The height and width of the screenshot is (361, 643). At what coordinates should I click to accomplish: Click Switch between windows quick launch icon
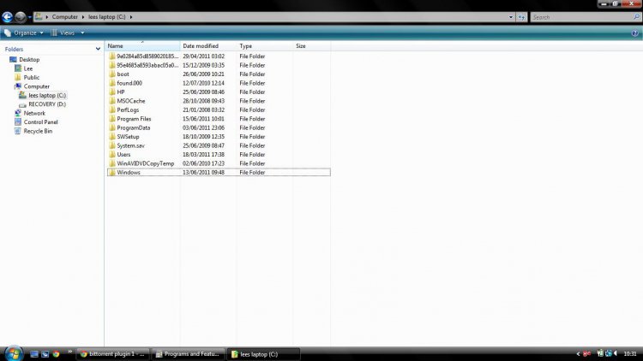point(45,354)
